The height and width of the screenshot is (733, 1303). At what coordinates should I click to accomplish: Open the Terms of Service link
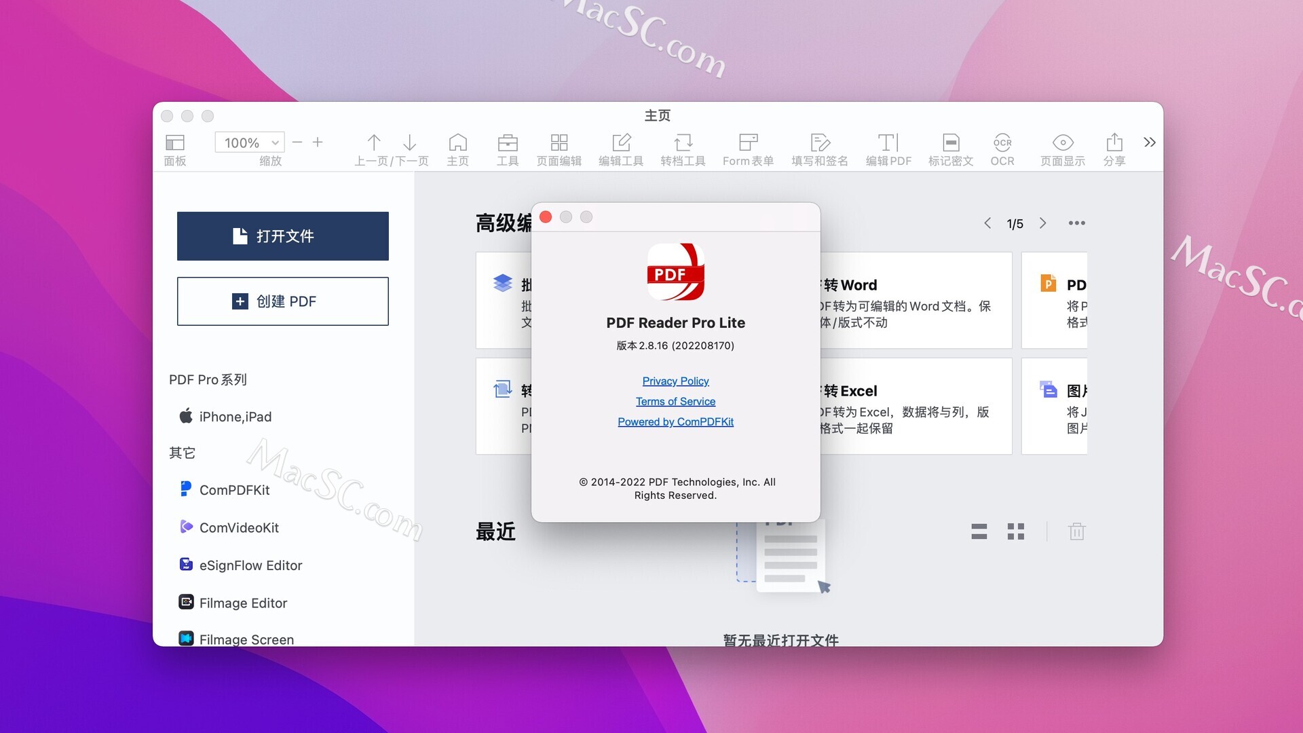pyautogui.click(x=675, y=401)
